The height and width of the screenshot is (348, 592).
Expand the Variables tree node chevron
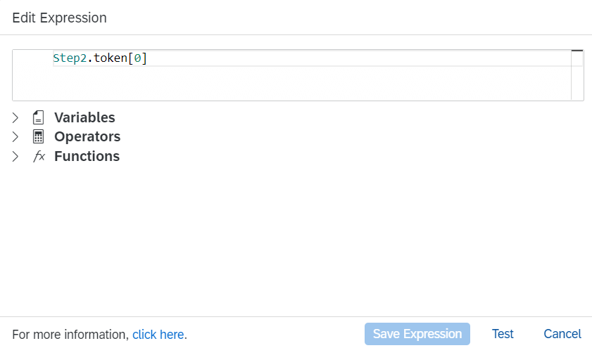coord(15,117)
